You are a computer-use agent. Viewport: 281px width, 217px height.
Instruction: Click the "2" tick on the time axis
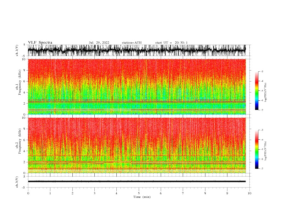click(x=72, y=193)
